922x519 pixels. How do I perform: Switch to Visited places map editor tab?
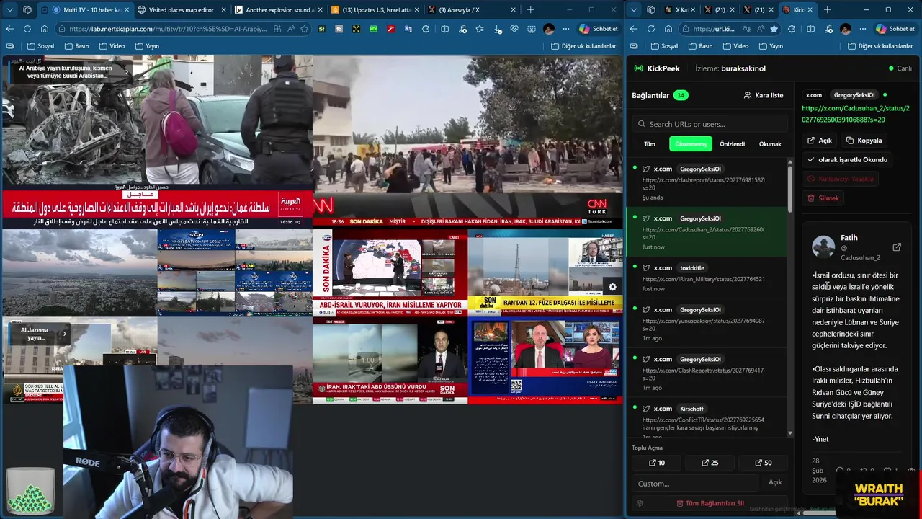coord(181,10)
